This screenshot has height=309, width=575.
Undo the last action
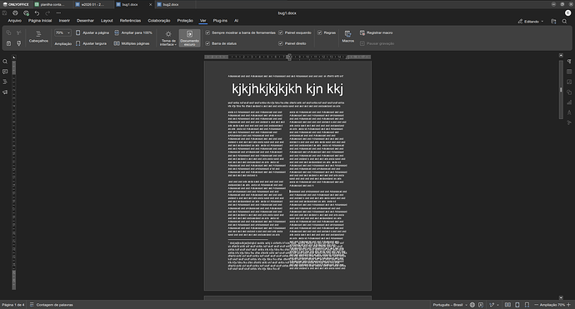coord(37,12)
